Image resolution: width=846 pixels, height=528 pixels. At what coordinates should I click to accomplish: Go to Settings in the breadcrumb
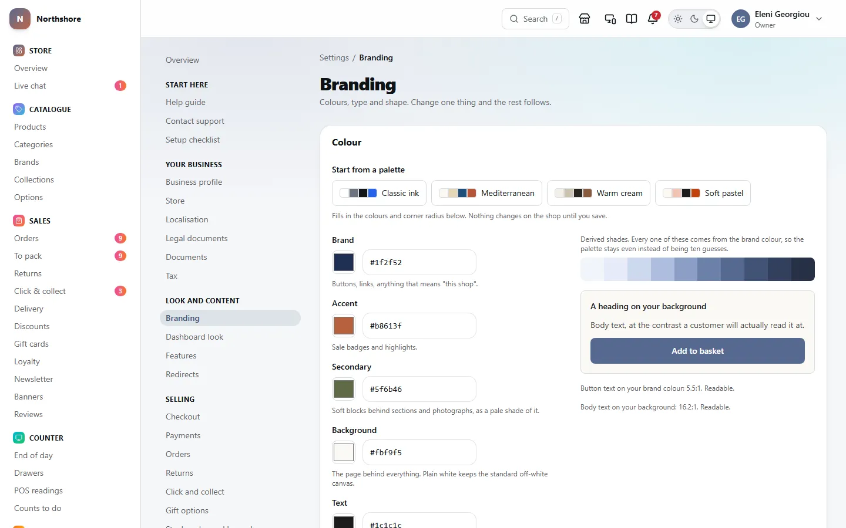[x=334, y=57]
